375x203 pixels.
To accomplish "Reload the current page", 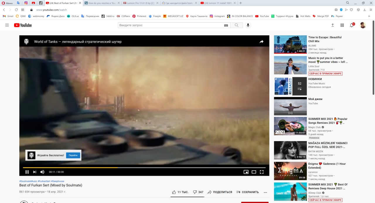I will (x=16, y=10).
